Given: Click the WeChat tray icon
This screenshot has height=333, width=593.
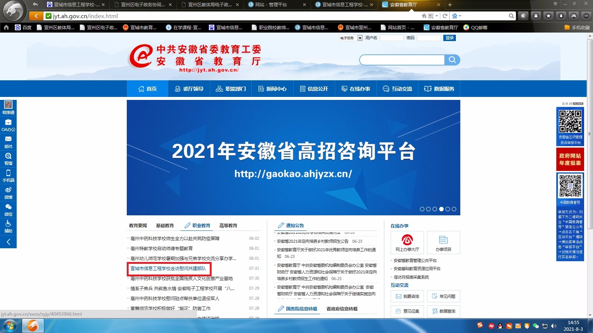Looking at the screenshot, I should [x=536, y=326].
